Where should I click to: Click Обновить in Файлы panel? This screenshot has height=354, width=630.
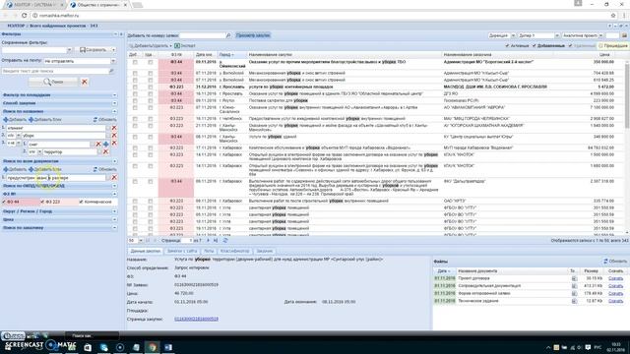(x=615, y=262)
